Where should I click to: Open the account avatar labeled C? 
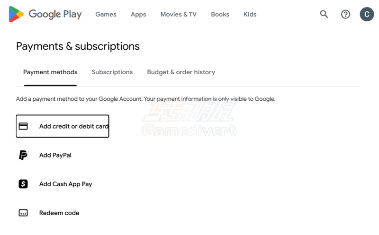coord(367,14)
